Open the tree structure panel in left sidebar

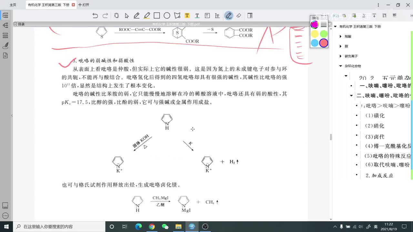[x=5, y=25]
